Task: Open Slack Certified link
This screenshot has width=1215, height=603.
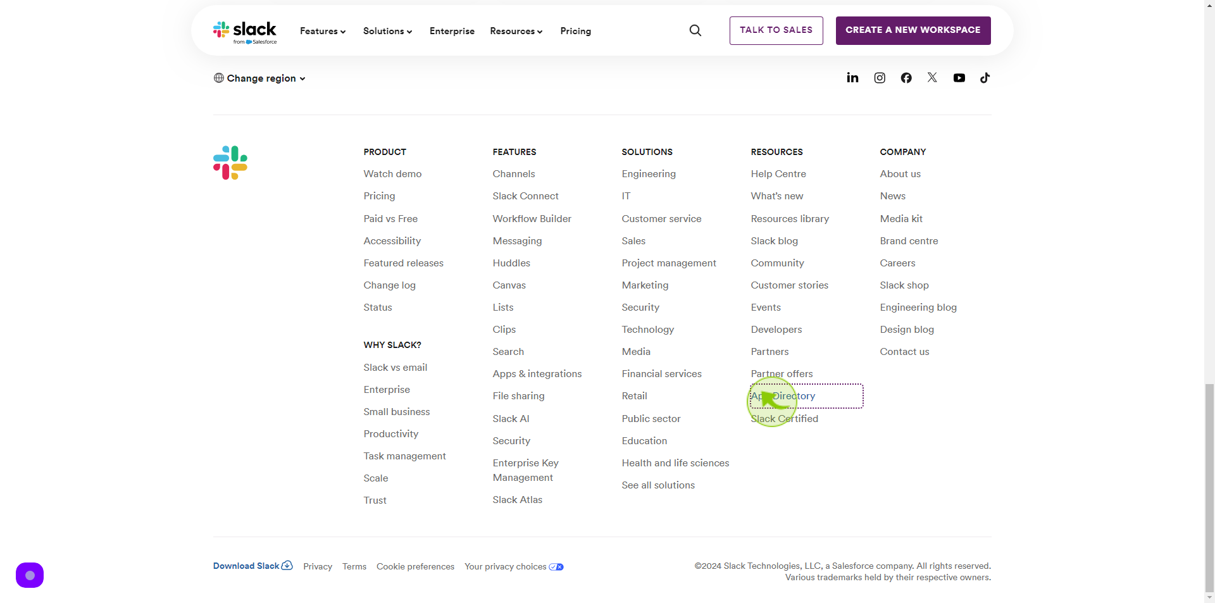Action: [x=785, y=419]
